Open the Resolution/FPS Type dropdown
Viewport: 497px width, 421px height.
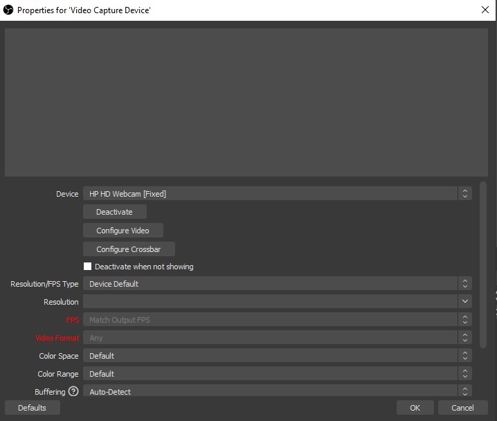(x=278, y=283)
